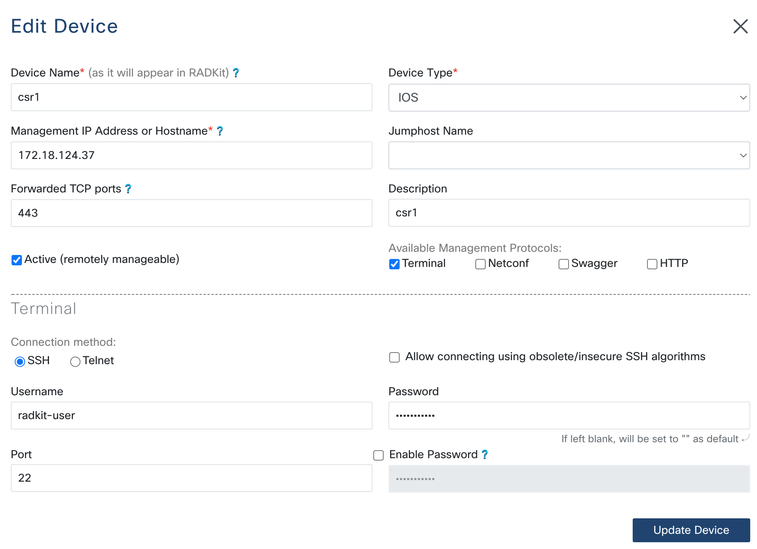Click the Username field radkit-user
Screen dimensions: 757x549
pyautogui.click(x=192, y=416)
